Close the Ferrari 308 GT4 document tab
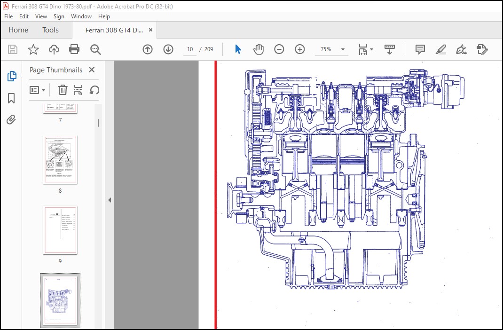The width and height of the screenshot is (503, 330). click(150, 30)
